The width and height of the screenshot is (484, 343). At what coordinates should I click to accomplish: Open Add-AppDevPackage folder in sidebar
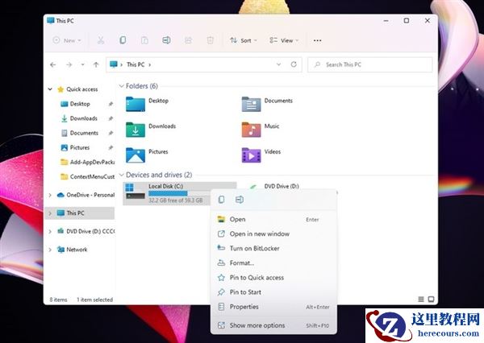pyautogui.click(x=87, y=162)
